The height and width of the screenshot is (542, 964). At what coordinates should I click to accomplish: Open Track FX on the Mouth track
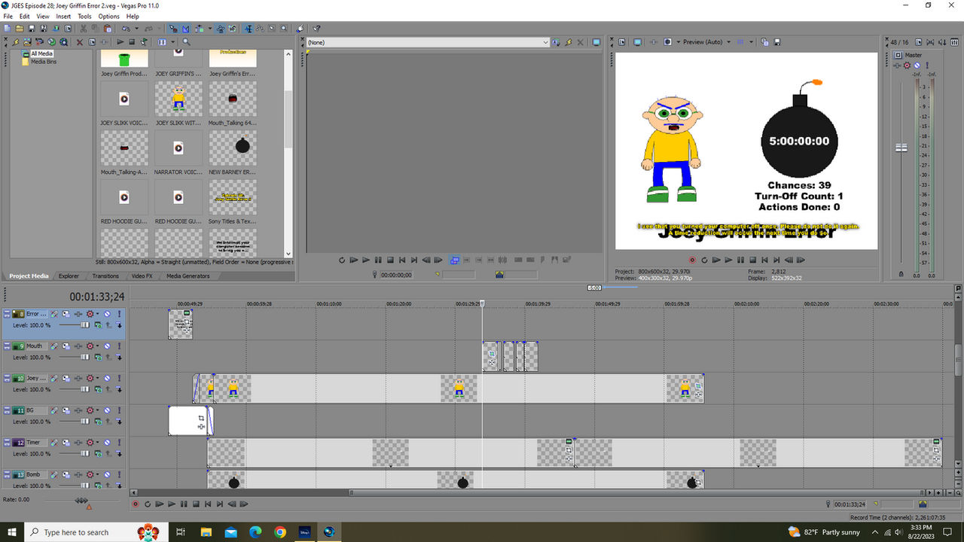pyautogui.click(x=55, y=346)
